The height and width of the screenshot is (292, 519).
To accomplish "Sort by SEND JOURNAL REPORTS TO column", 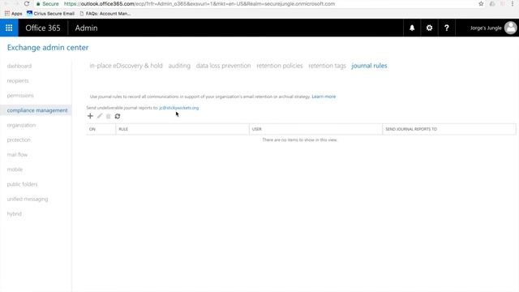I will click(x=449, y=129).
